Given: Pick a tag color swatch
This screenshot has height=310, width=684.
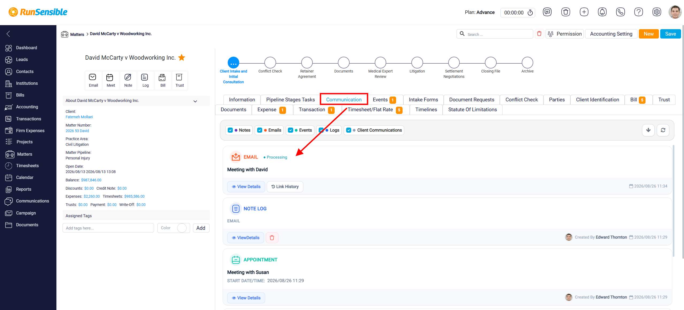Looking at the screenshot, I should [x=182, y=228].
